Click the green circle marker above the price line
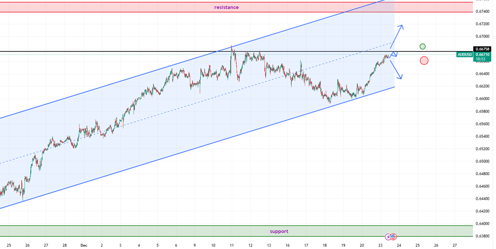496x249 pixels. (x=423, y=46)
